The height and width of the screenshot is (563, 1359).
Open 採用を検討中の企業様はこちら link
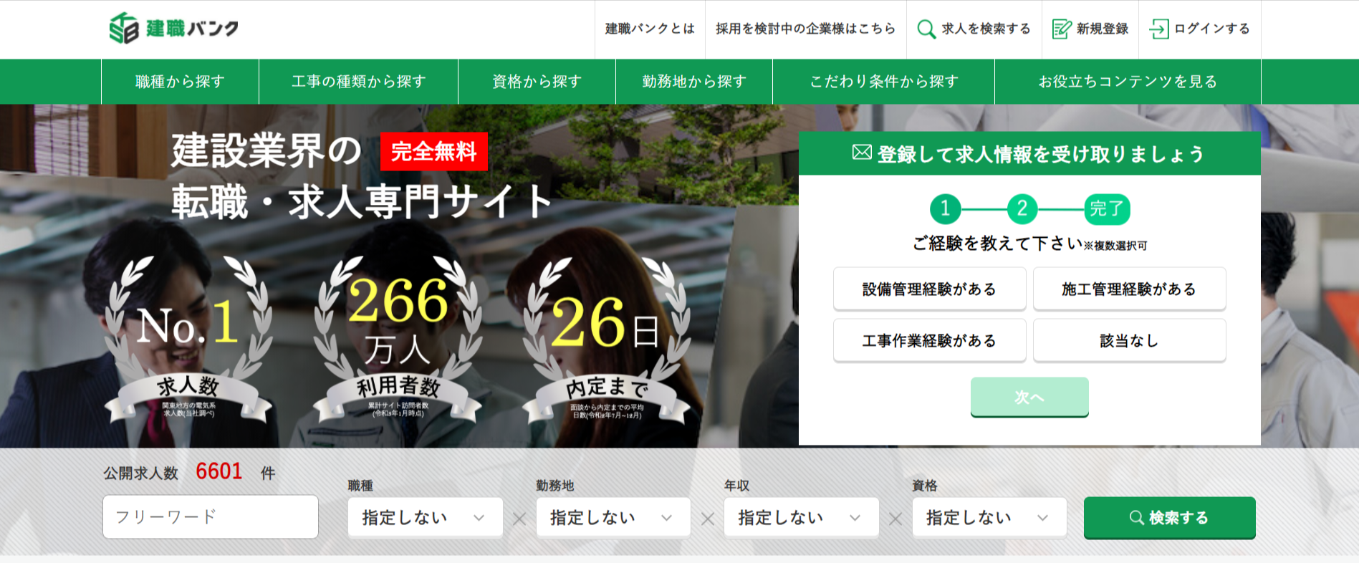click(x=805, y=29)
